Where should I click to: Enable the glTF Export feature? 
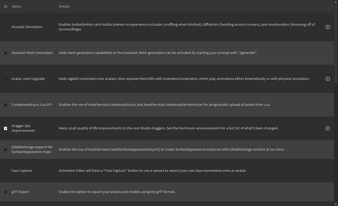(5, 191)
